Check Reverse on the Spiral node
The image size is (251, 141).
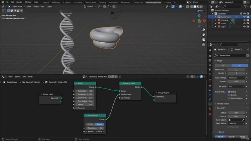76,108
